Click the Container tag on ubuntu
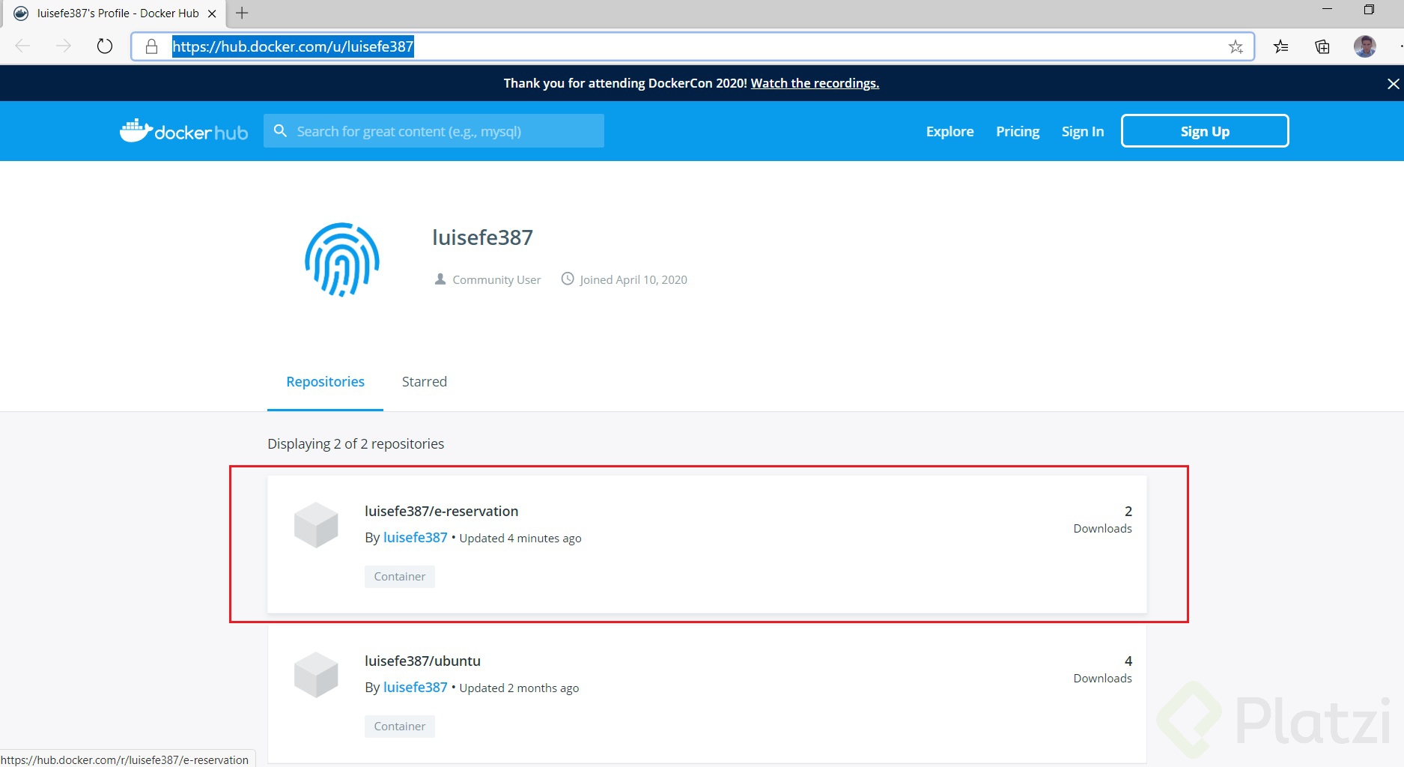The height and width of the screenshot is (767, 1404). coord(400,727)
